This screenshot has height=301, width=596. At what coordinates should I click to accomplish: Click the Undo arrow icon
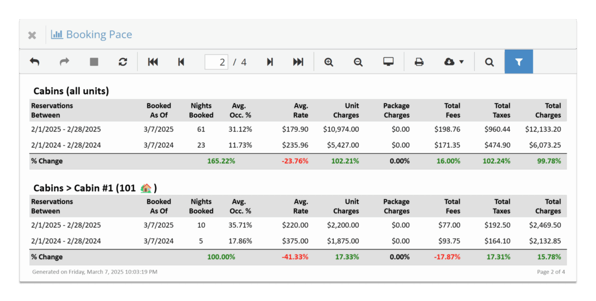coord(34,61)
